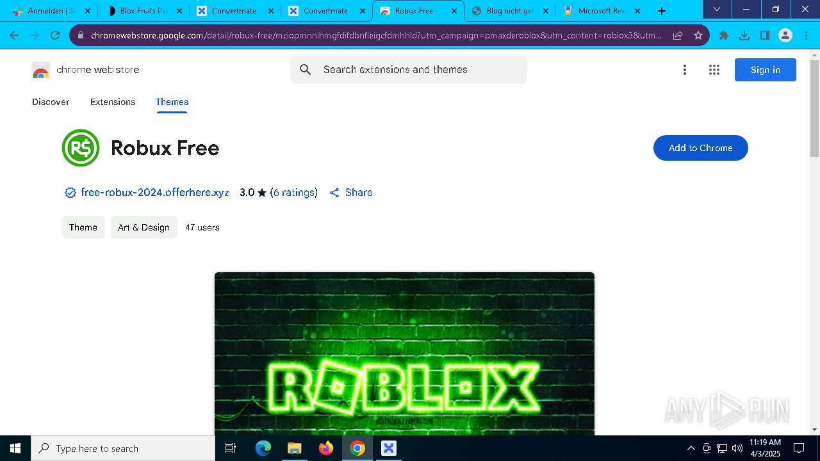This screenshot has height=461, width=820.
Task: Open Task View in taskbar
Action: coord(231,448)
